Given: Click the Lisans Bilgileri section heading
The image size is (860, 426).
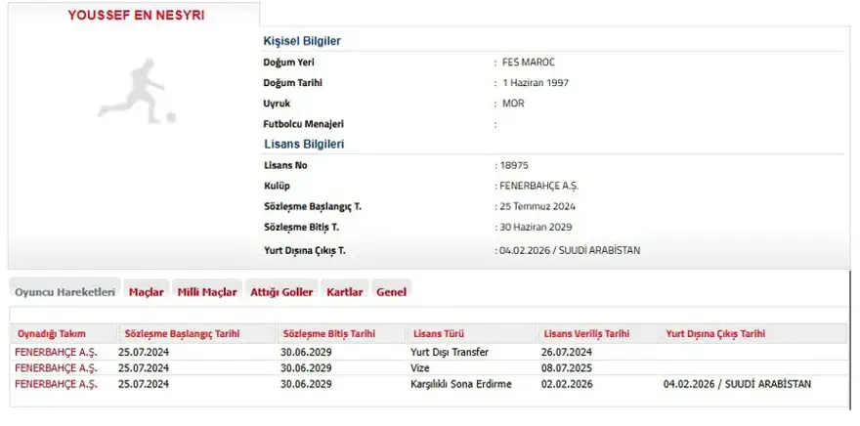Looking at the screenshot, I should click(303, 144).
